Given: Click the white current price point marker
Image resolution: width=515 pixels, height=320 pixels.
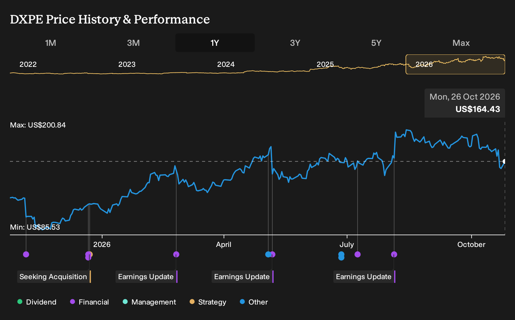Looking at the screenshot, I should (x=504, y=162).
